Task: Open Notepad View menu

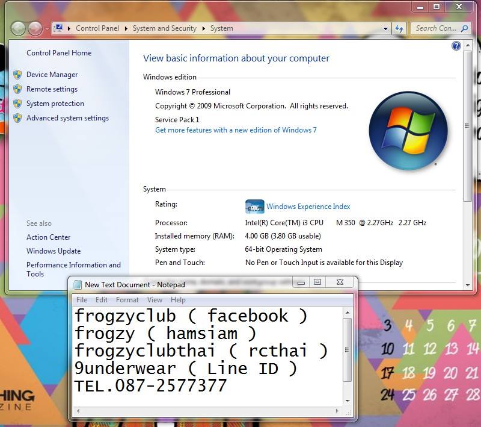Action: tap(155, 300)
